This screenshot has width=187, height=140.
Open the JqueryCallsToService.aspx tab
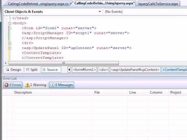click(x=158, y=4)
